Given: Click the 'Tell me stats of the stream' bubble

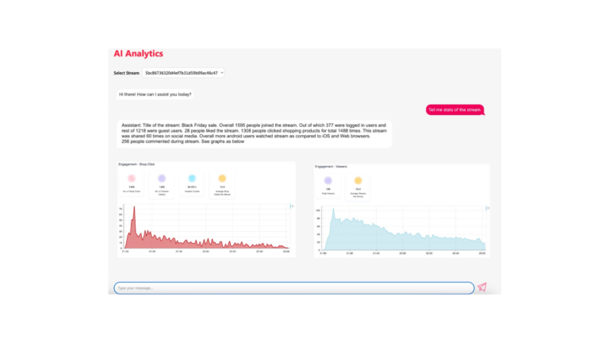Looking at the screenshot, I should pos(454,110).
